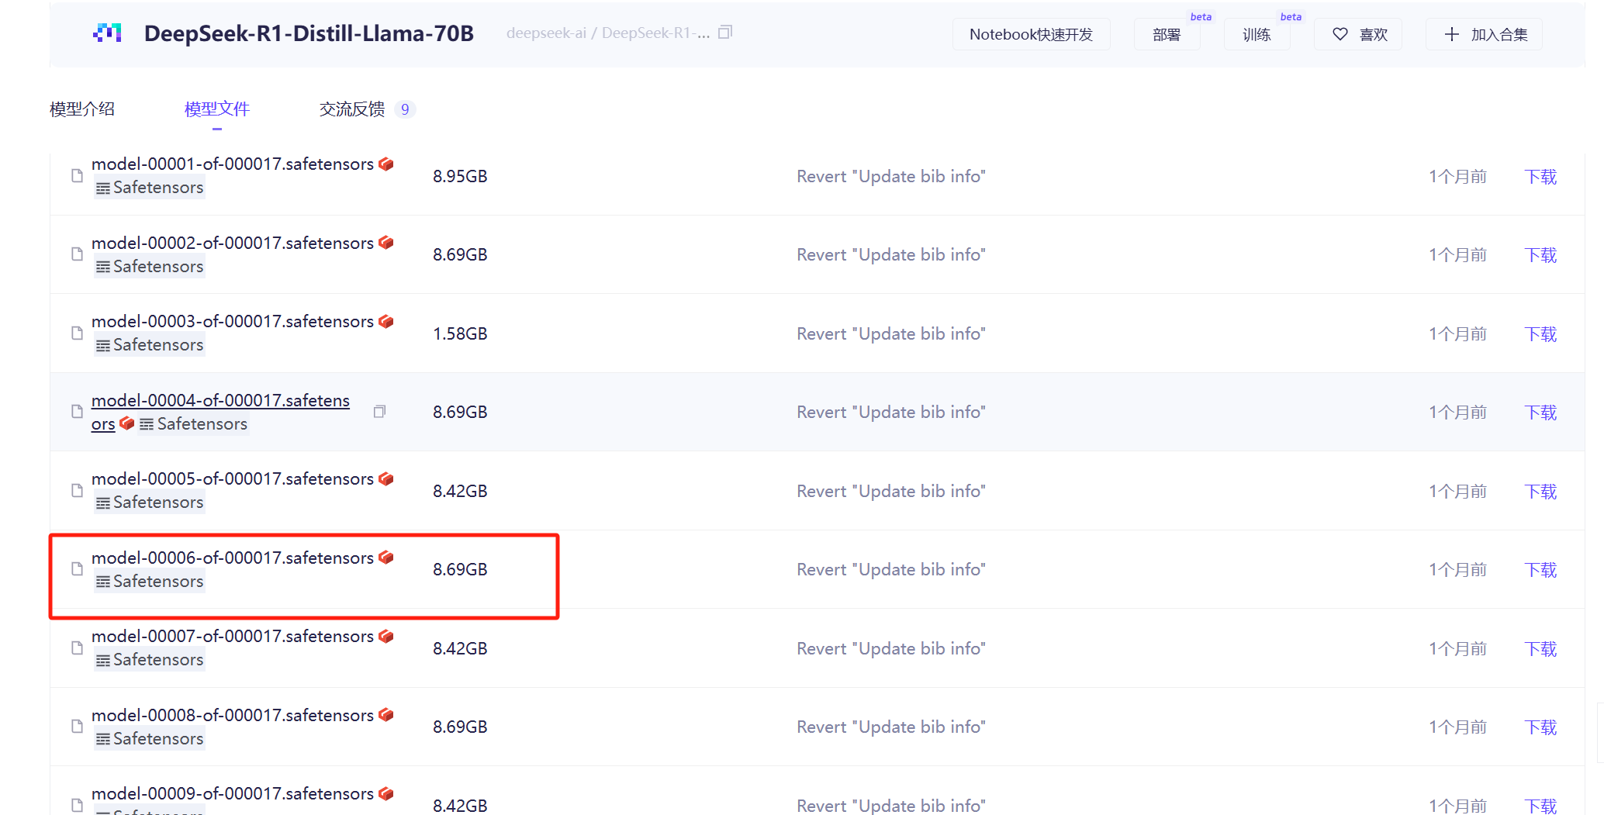This screenshot has height=815, width=1604.
Task: Click the red LFS cube icon on model-00004
Action: [x=127, y=423]
